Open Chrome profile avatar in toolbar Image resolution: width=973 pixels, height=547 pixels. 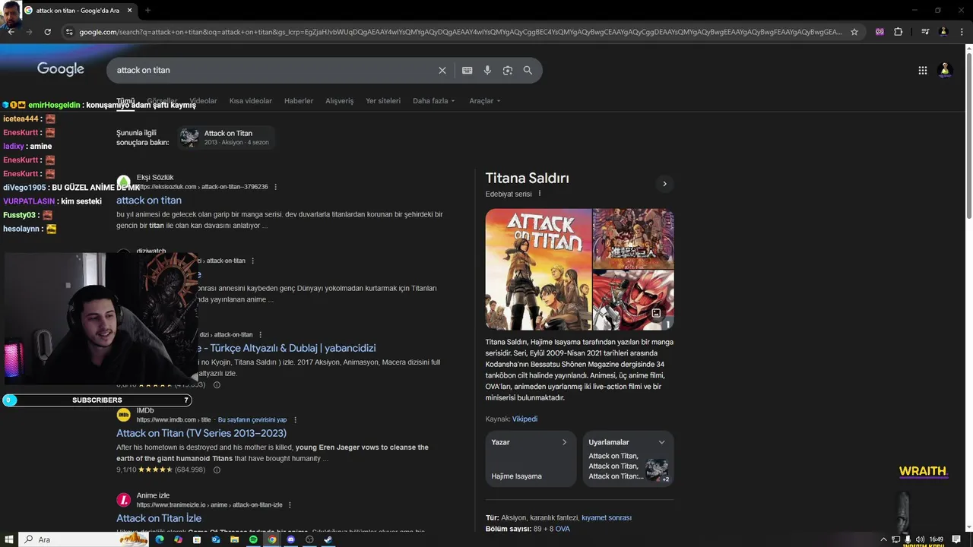pyautogui.click(x=943, y=32)
